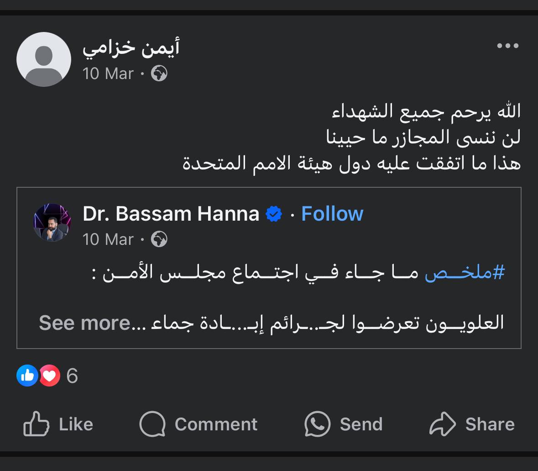The image size is (538, 471).
Task: Click Dr. Bassam Hanna's profile picture
Action: [x=52, y=222]
